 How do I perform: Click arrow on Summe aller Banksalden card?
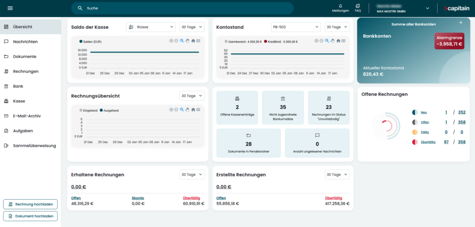(461, 23)
